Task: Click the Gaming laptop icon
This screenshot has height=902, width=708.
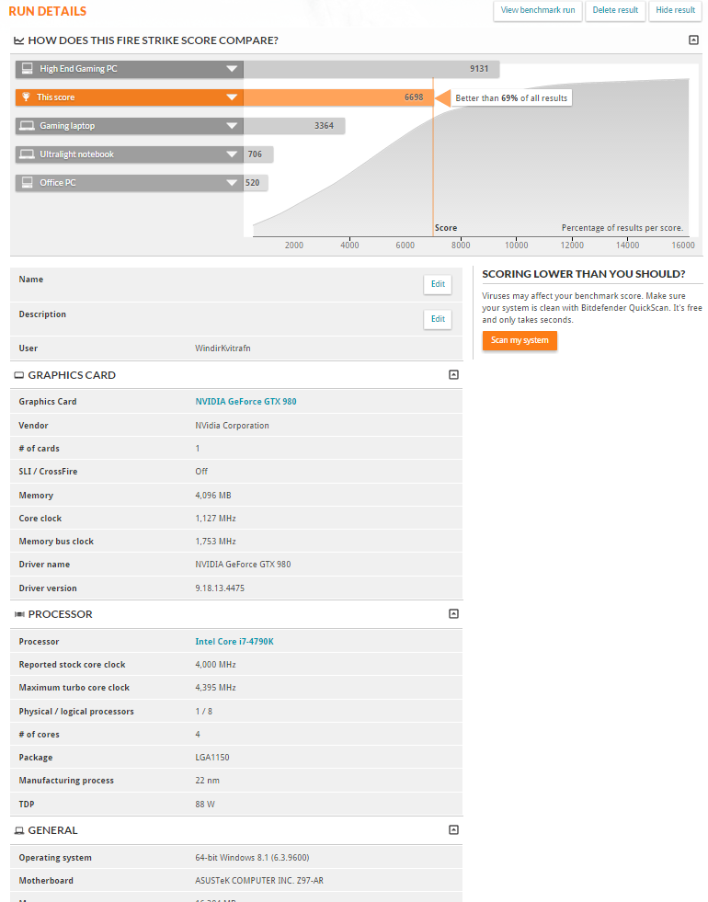Action: pos(27,125)
